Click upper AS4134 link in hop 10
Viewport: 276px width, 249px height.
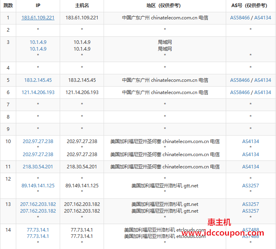(250, 141)
